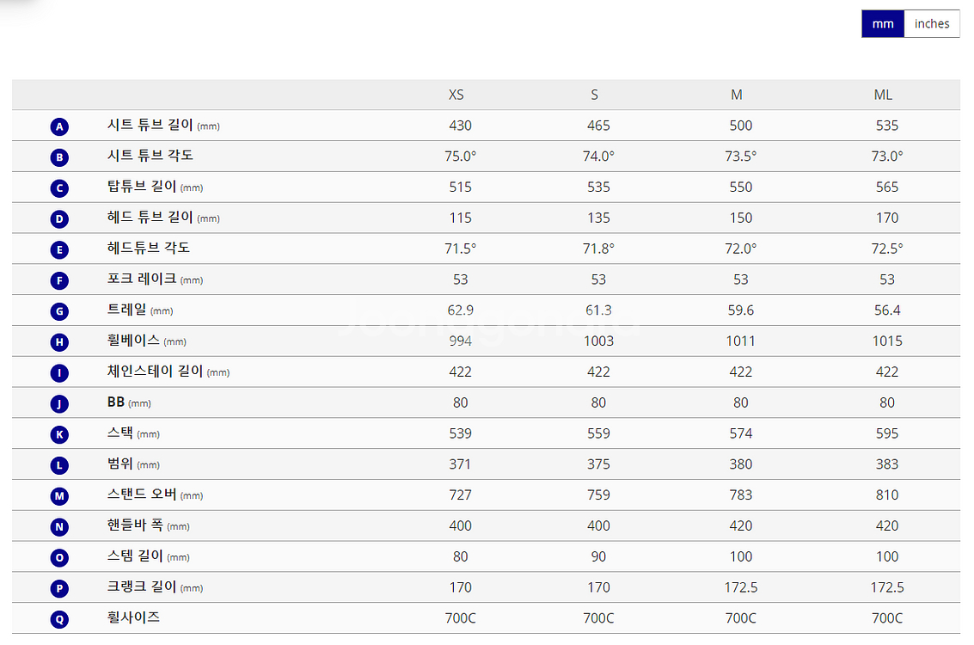Switch units to inches
Image resolution: width=974 pixels, height=645 pixels.
(x=931, y=23)
